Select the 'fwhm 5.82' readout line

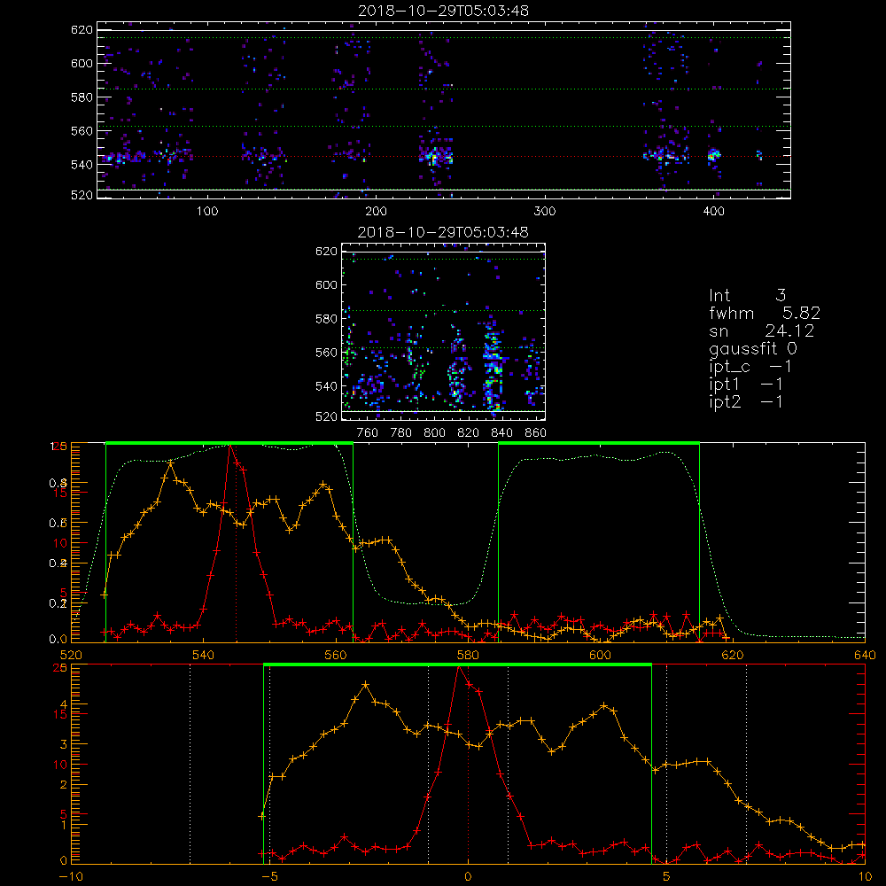pyautogui.click(x=765, y=313)
